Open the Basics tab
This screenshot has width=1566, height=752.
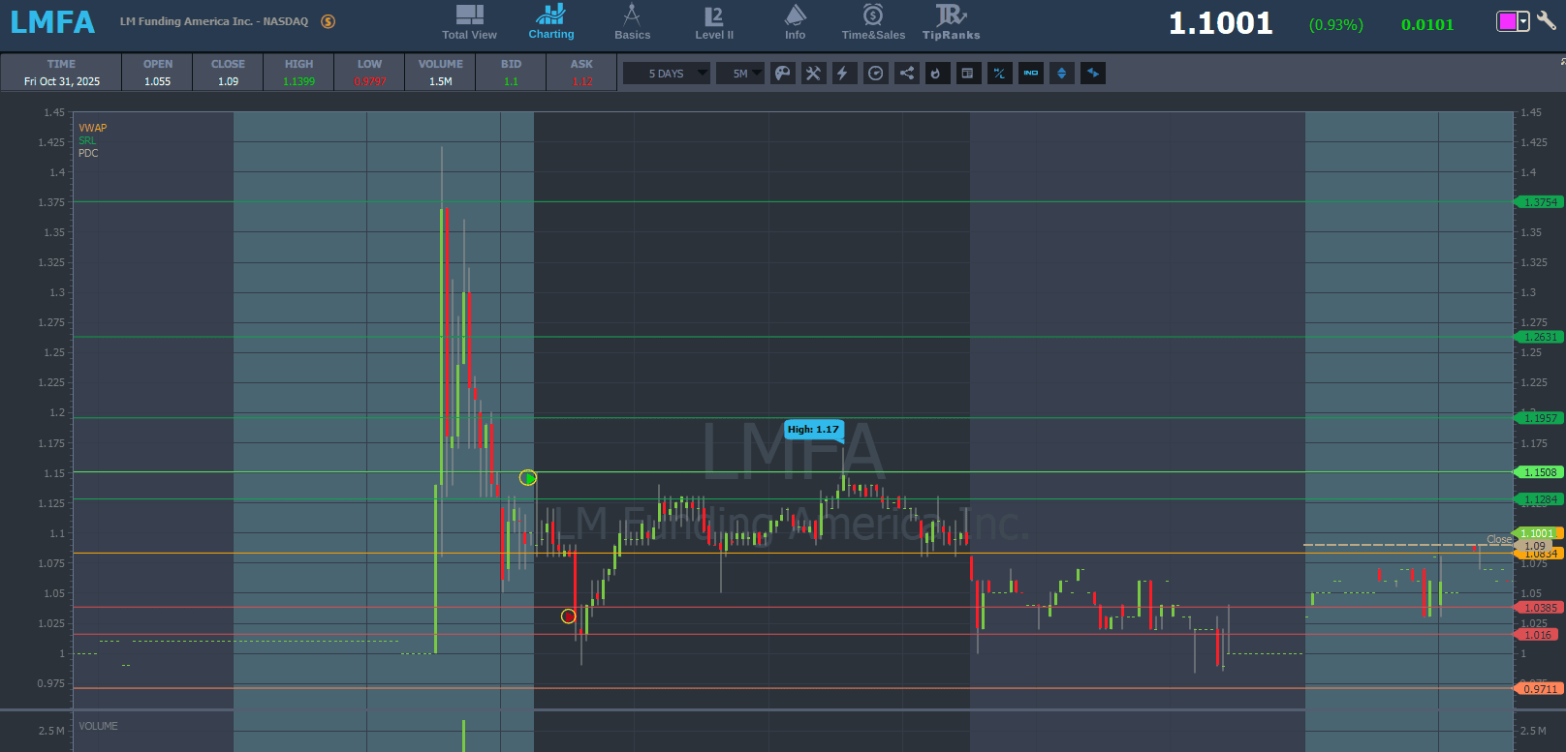click(x=632, y=22)
